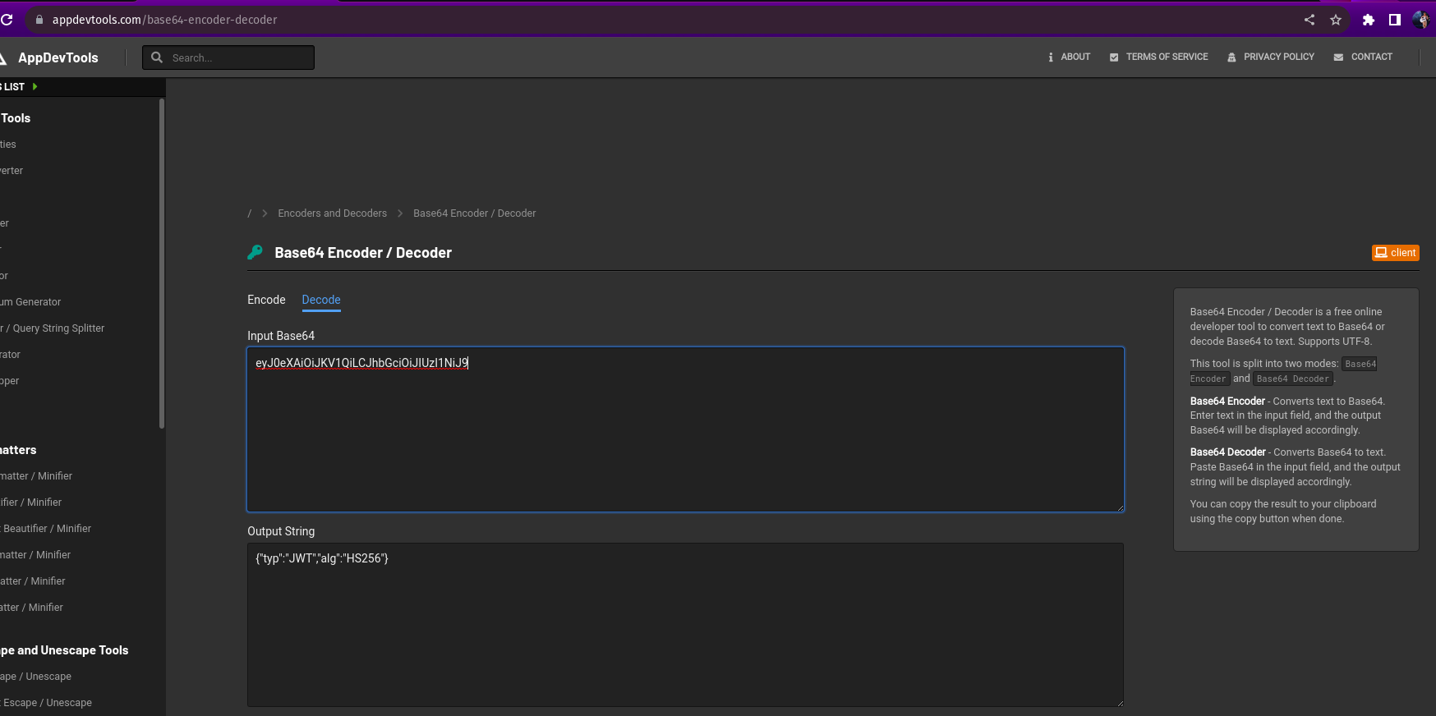Image resolution: width=1436 pixels, height=716 pixels.
Task: Switch to the Encode tab
Action: click(266, 300)
